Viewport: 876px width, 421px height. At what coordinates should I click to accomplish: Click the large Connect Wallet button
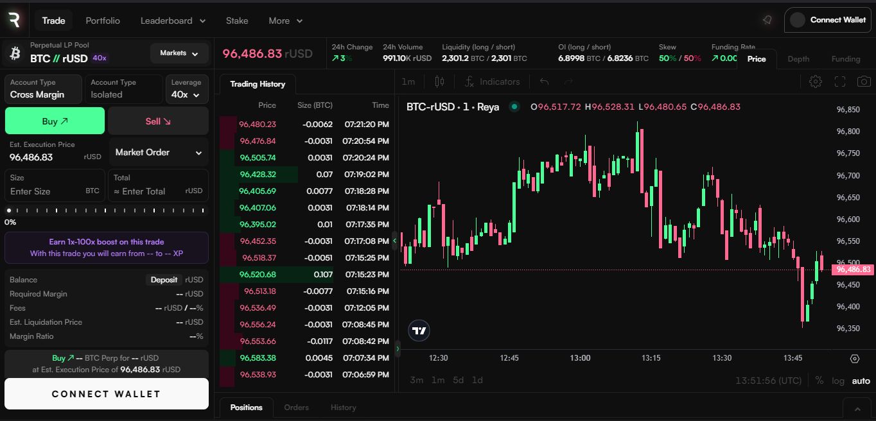click(106, 394)
